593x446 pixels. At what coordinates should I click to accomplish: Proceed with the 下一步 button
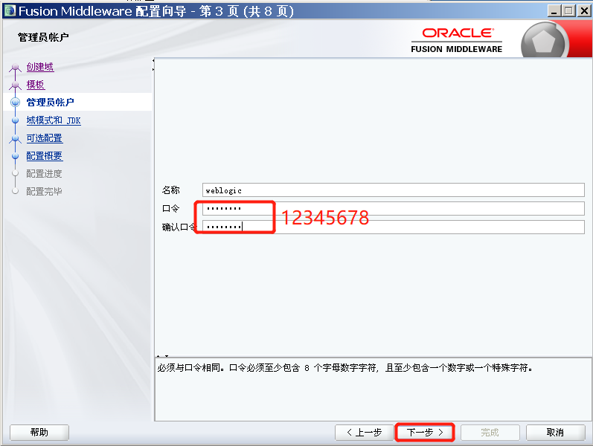click(x=425, y=433)
